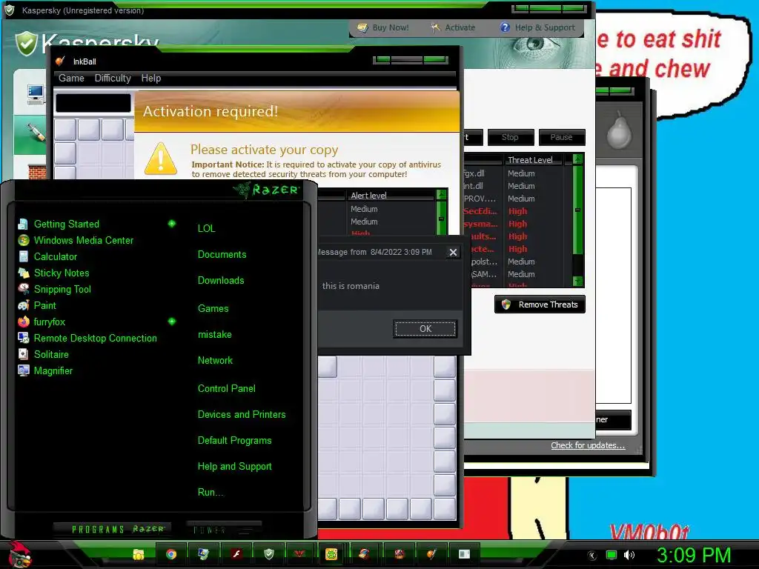759x569 pixels.
Task: Open the Run... dialog entry
Action: pos(211,493)
